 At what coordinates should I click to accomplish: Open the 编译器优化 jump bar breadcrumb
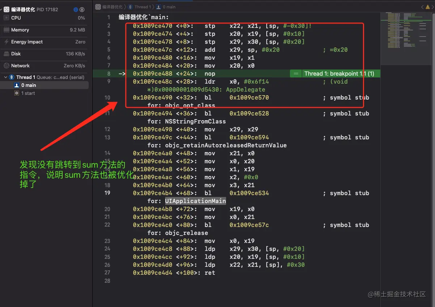(109, 7)
